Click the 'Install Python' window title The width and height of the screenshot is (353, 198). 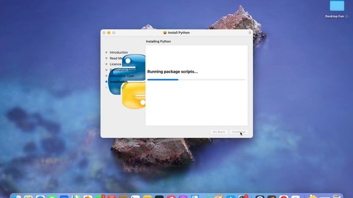[179, 32]
